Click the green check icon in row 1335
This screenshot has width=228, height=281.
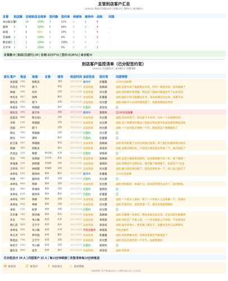(x=117, y=210)
